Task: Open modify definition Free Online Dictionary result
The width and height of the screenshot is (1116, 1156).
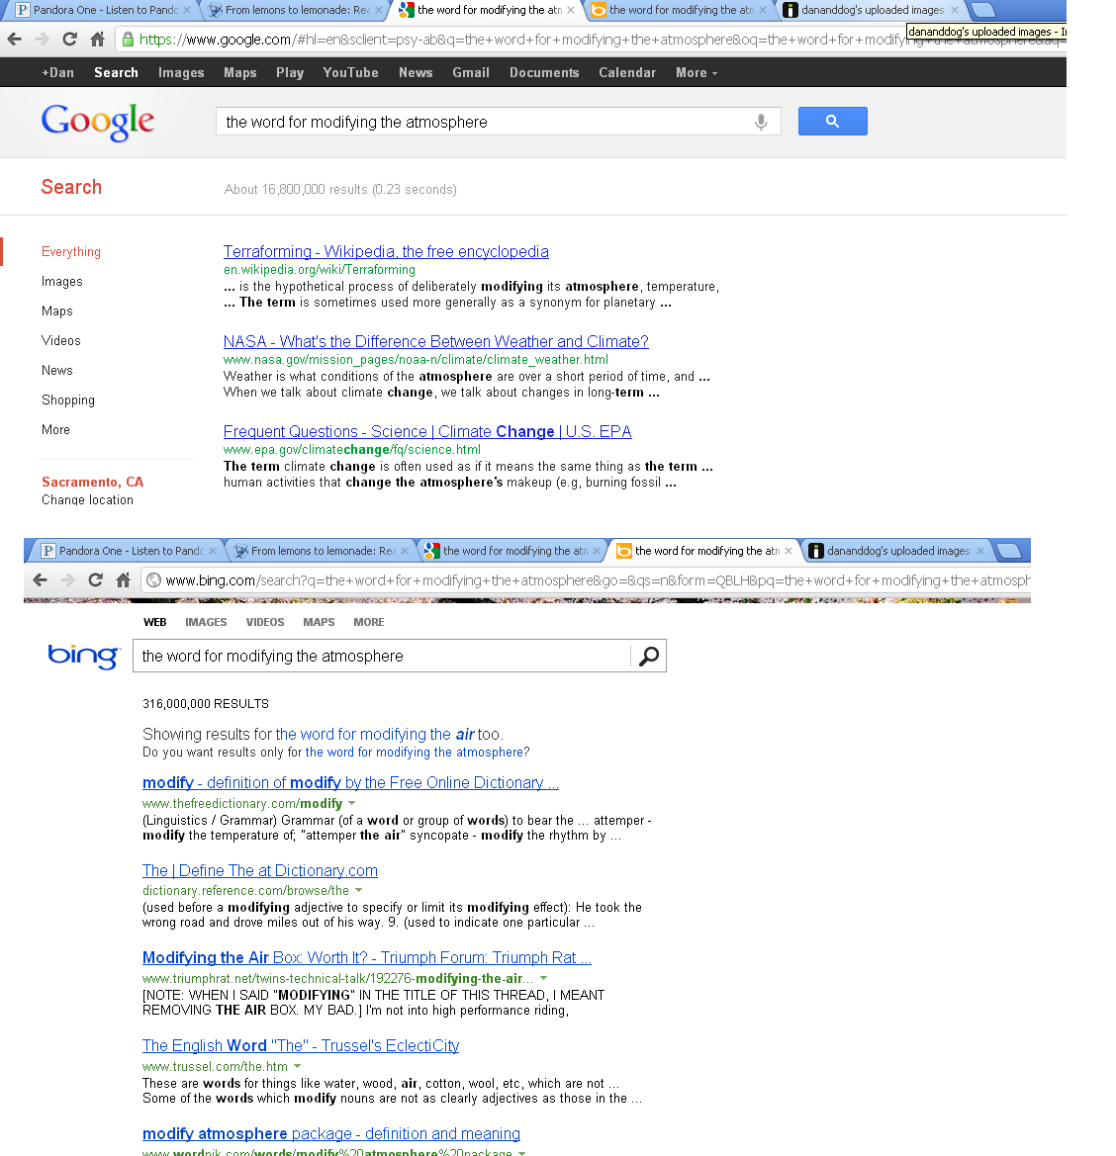Action: pos(350,782)
